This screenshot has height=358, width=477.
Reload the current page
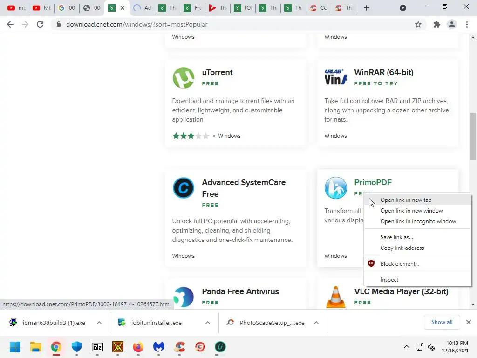point(40,24)
